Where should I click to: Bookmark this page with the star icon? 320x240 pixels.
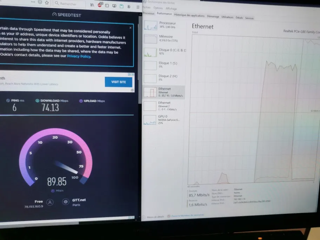tap(47, 3)
